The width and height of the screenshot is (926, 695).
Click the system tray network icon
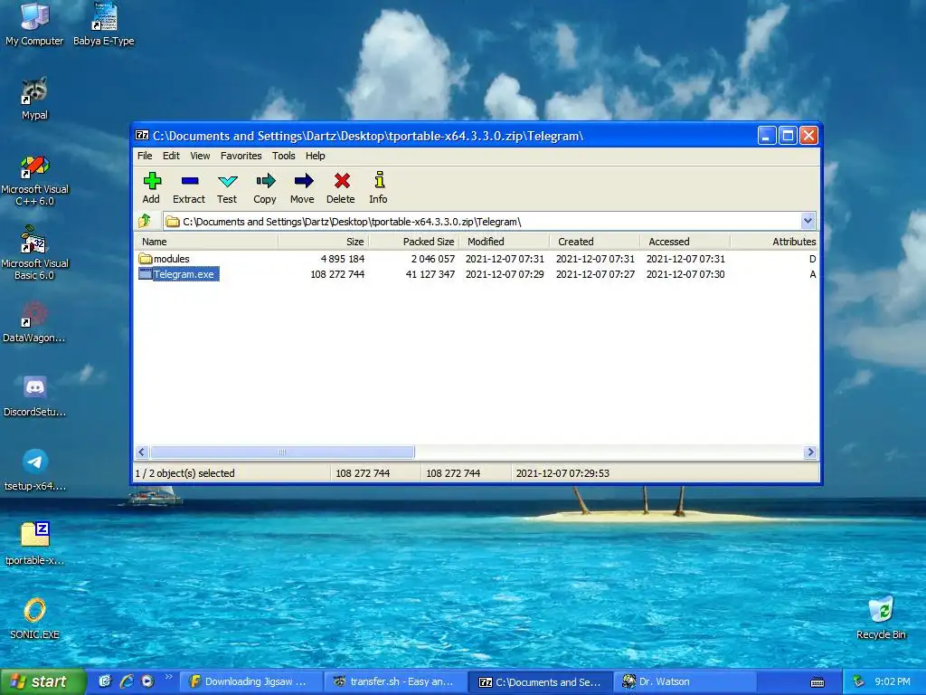[858, 681]
